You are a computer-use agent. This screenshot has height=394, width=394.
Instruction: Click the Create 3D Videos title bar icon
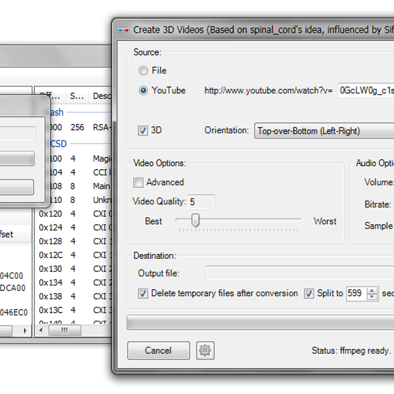coord(123,30)
